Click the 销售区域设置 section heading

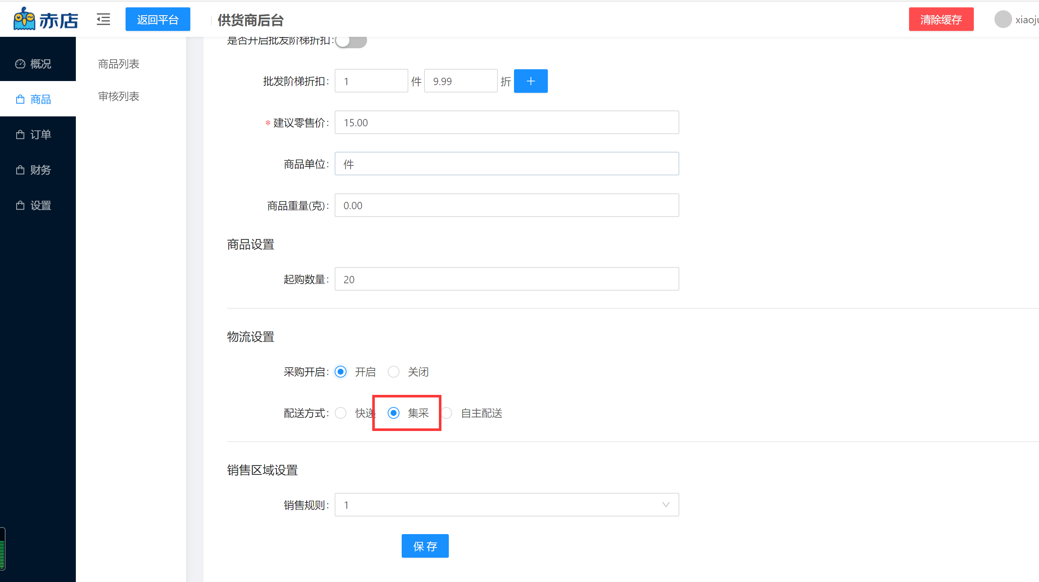[x=262, y=470]
